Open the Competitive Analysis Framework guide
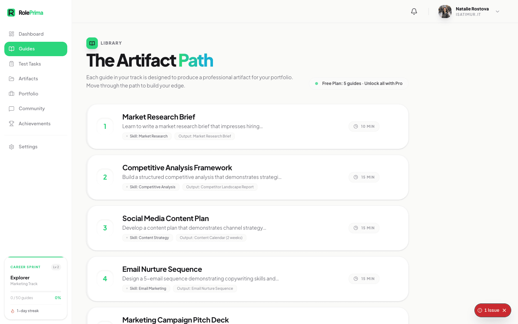Image resolution: width=518 pixels, height=324 pixels. pos(177,168)
